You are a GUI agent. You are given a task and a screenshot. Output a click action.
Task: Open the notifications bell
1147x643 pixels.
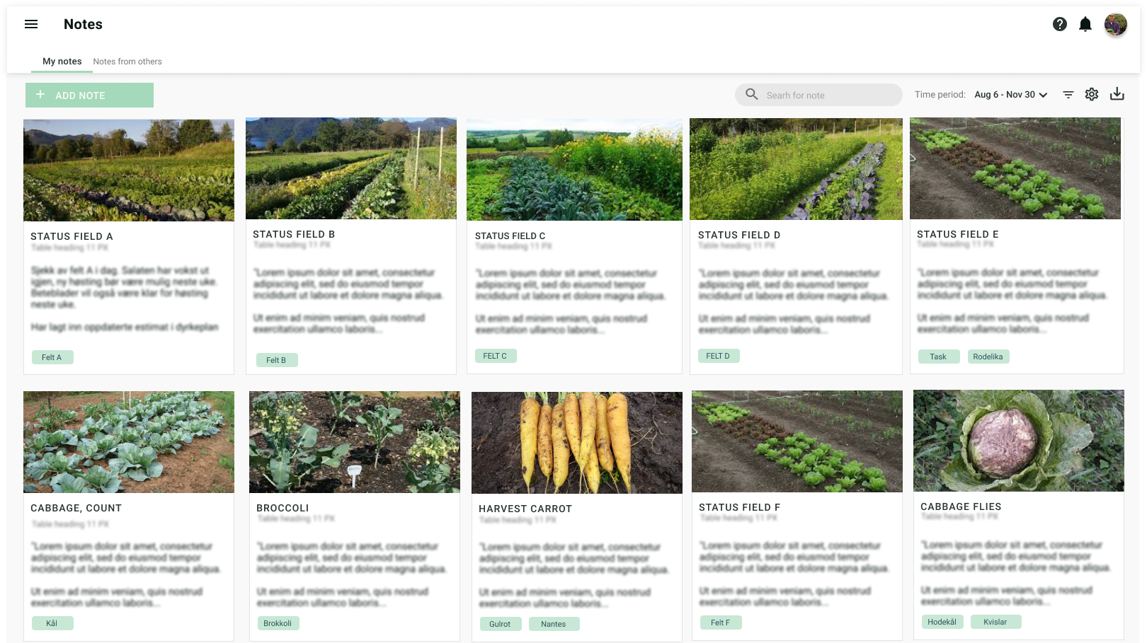pyautogui.click(x=1085, y=25)
